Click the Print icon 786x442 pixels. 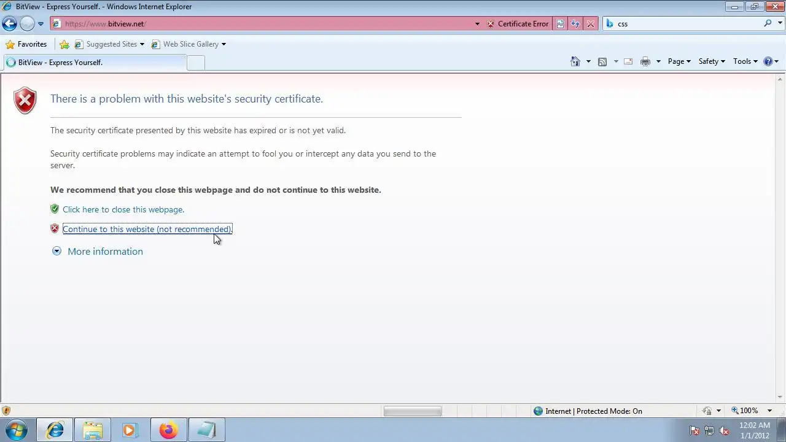[x=645, y=61]
